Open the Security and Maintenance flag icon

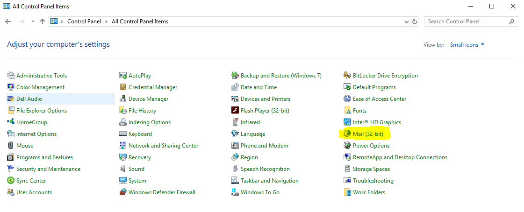pyautogui.click(x=11, y=169)
